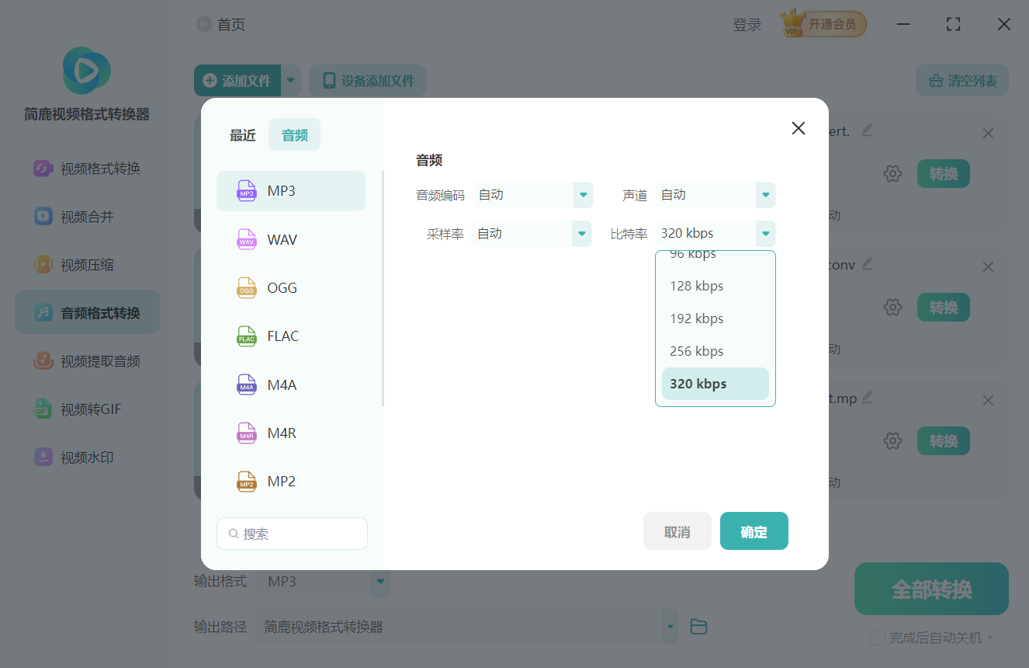Image resolution: width=1029 pixels, height=668 pixels.
Task: Open 视频格式转换 in sidebar
Action: click(x=87, y=169)
